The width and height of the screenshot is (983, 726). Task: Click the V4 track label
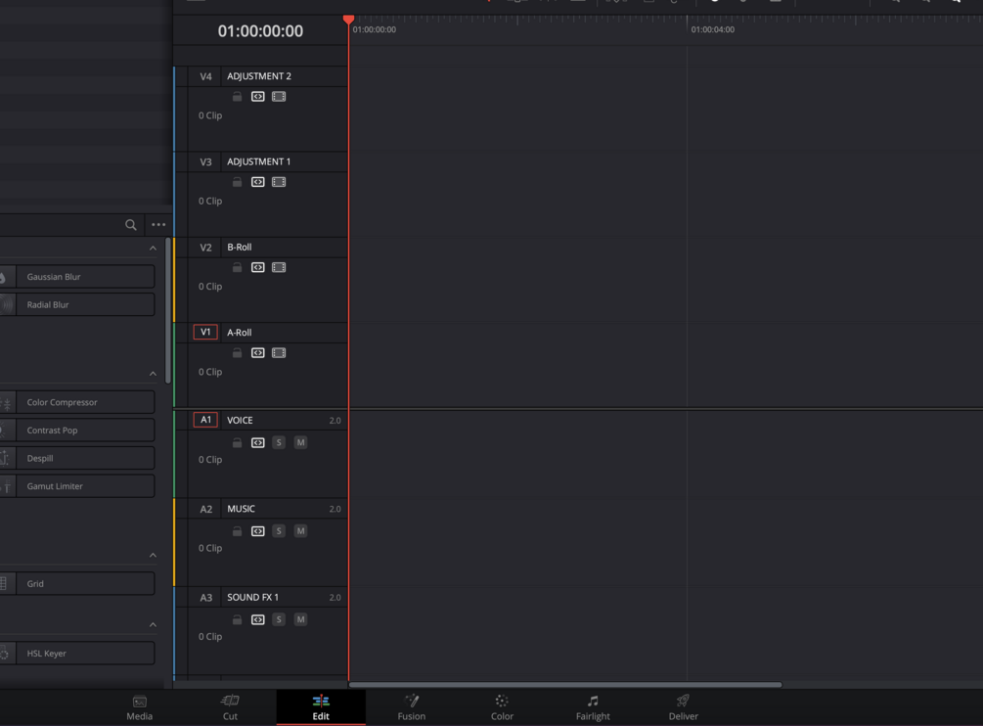[205, 76]
